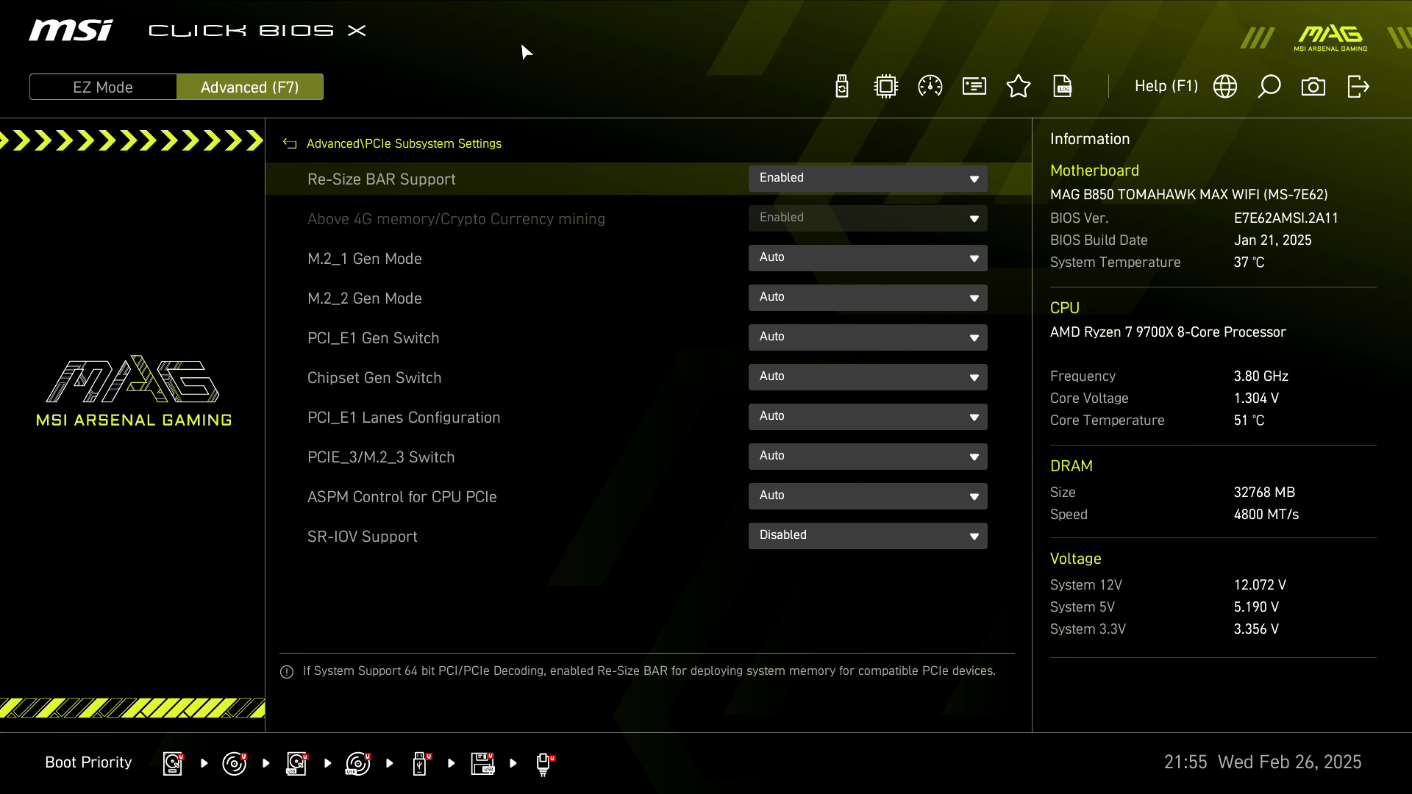Click the Motherboard heading in Information

tap(1094, 171)
